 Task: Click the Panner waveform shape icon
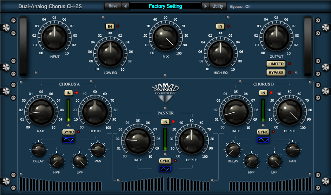click(165, 169)
